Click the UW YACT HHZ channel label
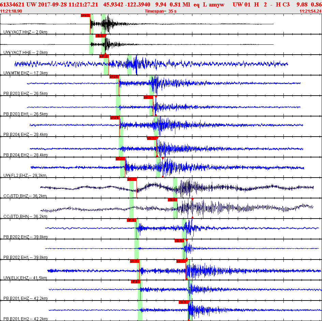Screen dimensions: 322x321 click(x=25, y=32)
